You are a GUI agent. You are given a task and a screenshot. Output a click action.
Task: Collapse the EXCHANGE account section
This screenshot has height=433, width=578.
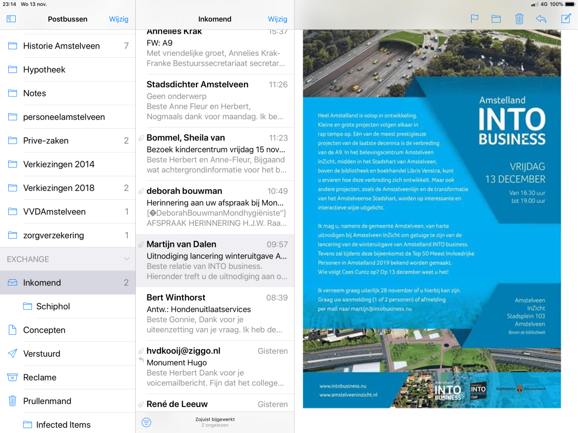pyautogui.click(x=126, y=259)
